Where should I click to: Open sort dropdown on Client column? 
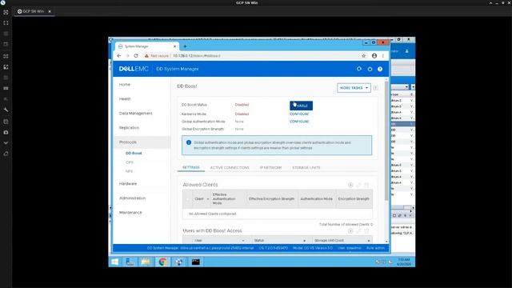[x=208, y=199]
